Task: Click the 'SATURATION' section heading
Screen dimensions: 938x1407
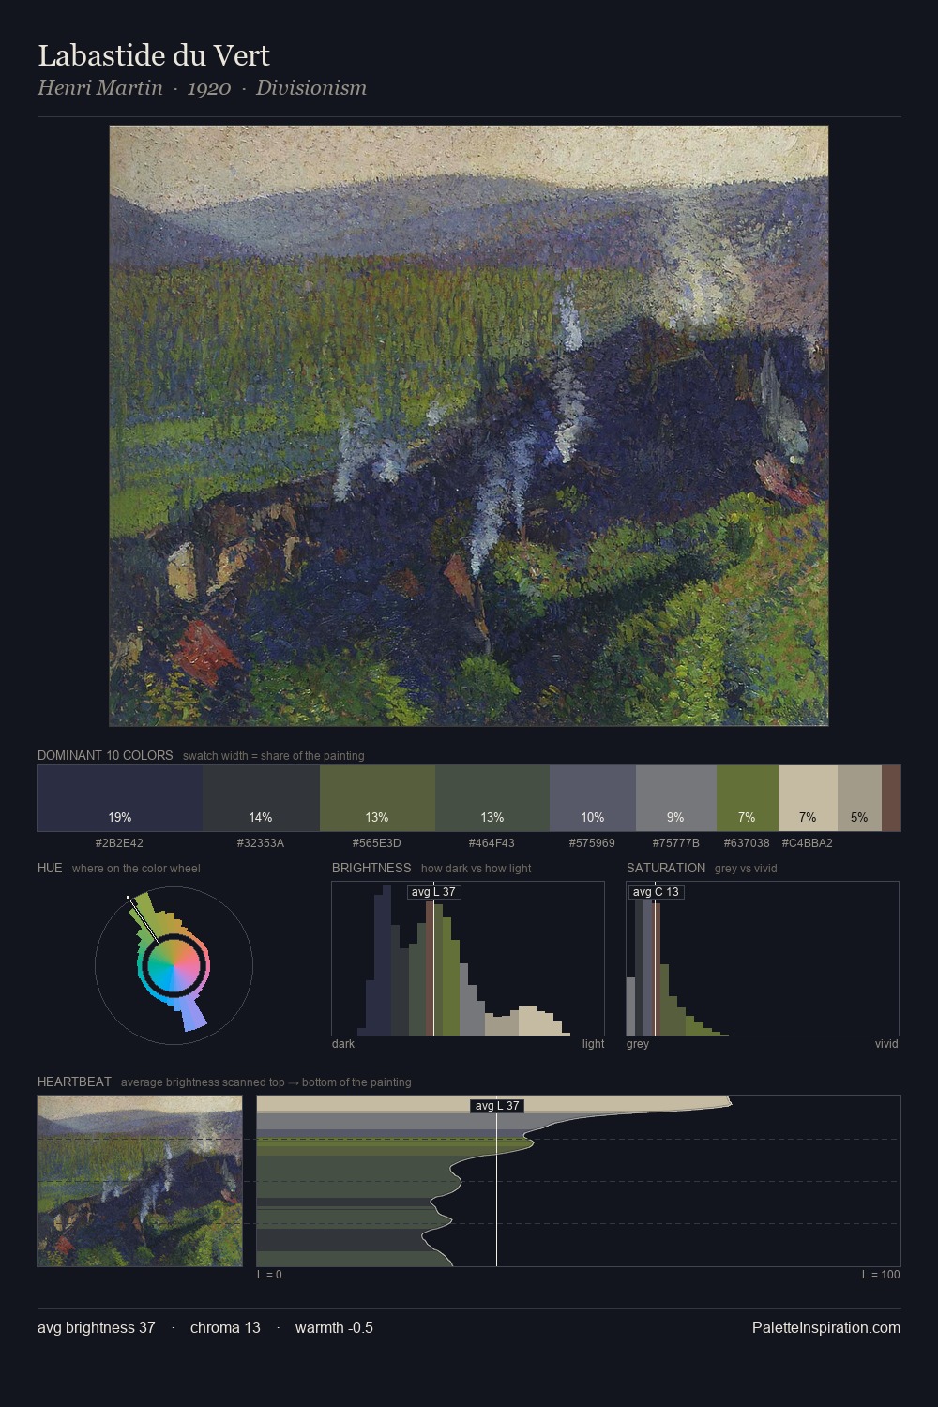Action: point(666,868)
